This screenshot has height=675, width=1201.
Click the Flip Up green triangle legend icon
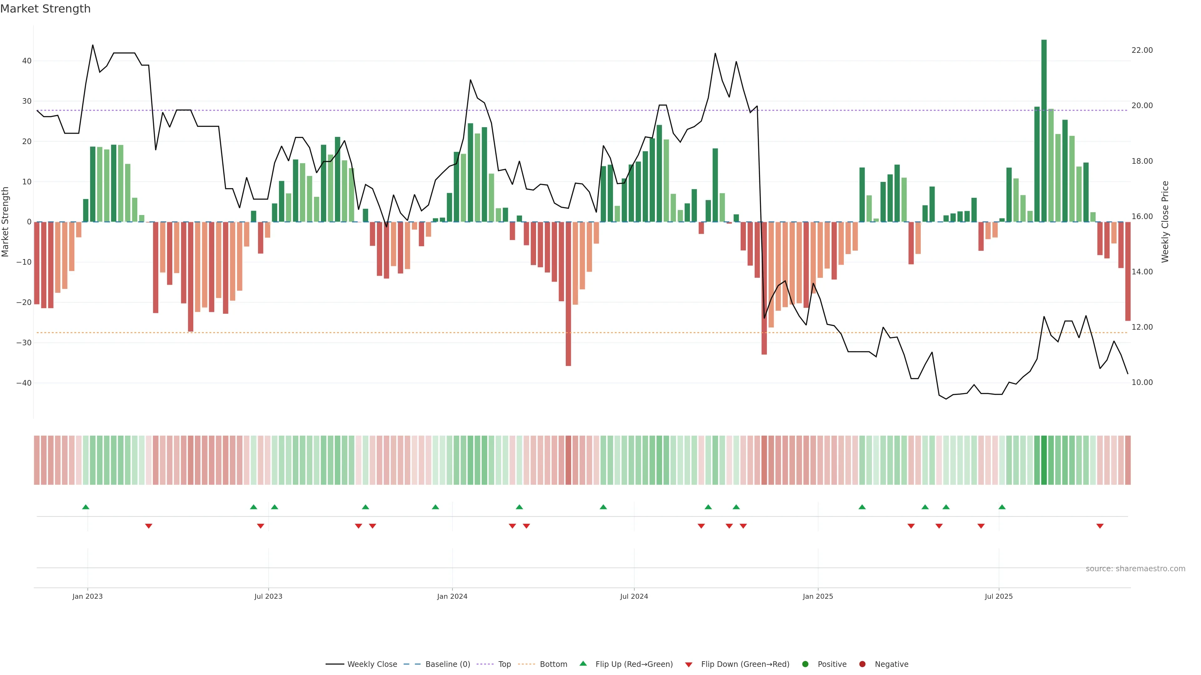point(583,663)
